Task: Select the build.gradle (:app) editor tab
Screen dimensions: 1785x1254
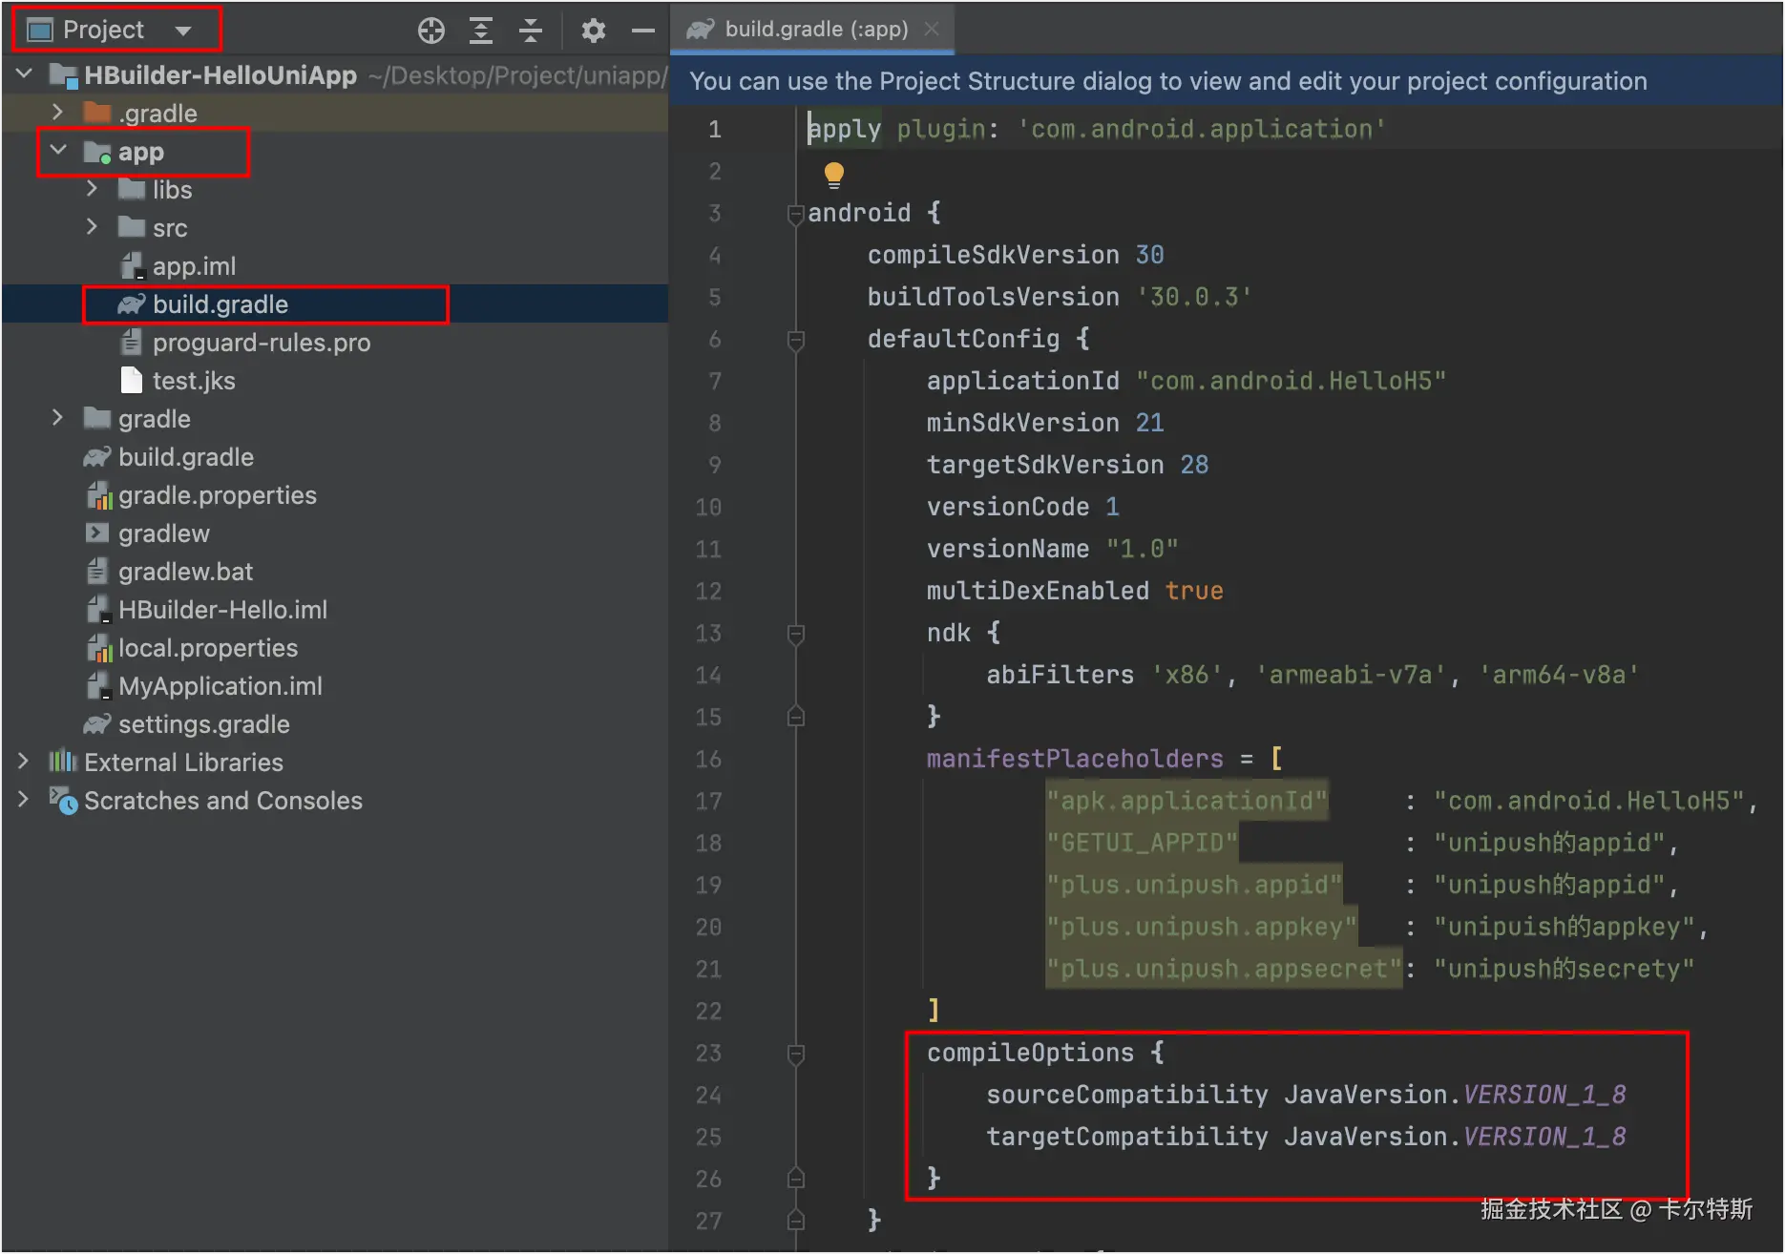Action: (x=812, y=29)
